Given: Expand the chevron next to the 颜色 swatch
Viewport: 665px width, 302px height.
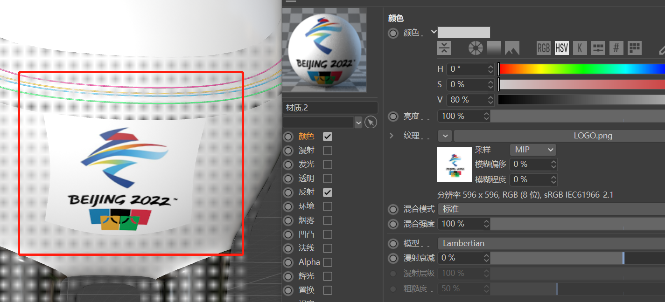Looking at the screenshot, I should tap(434, 32).
